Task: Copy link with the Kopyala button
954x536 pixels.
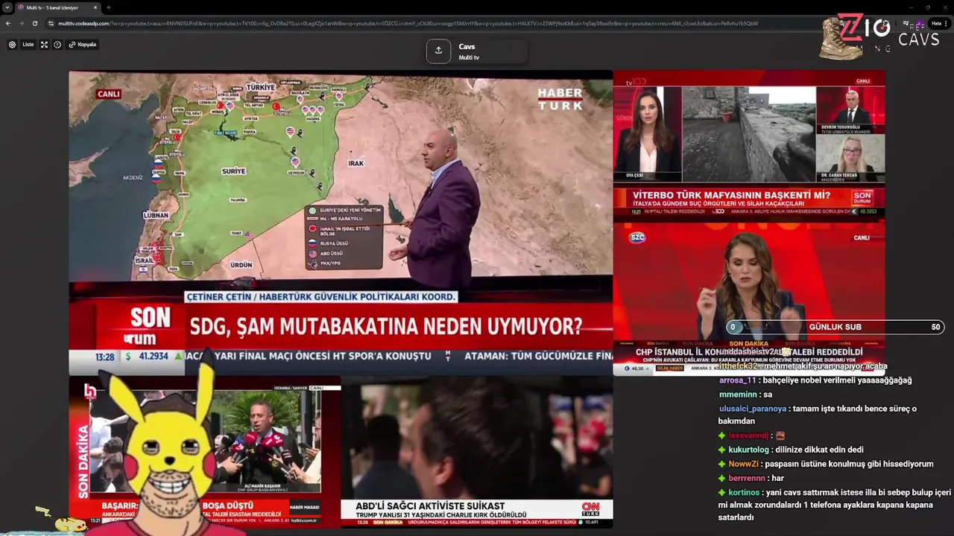Action: [x=83, y=45]
